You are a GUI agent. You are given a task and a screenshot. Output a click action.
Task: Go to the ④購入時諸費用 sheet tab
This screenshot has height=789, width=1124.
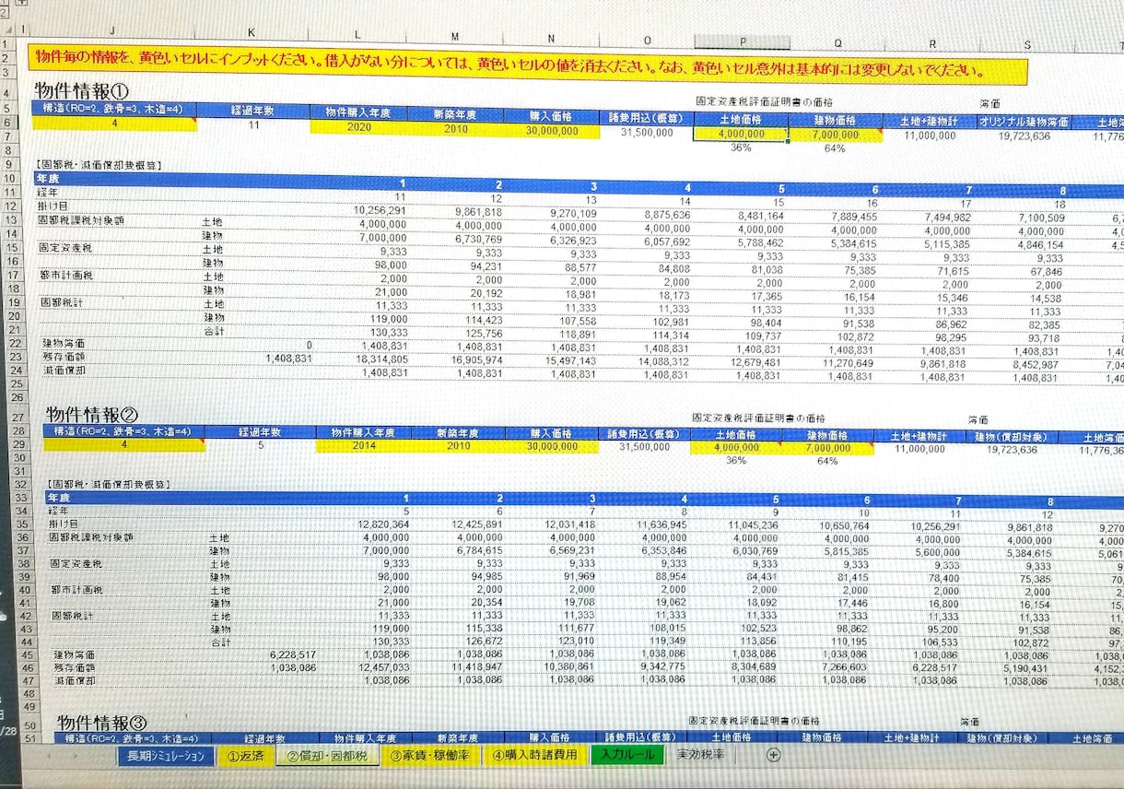coord(535,755)
